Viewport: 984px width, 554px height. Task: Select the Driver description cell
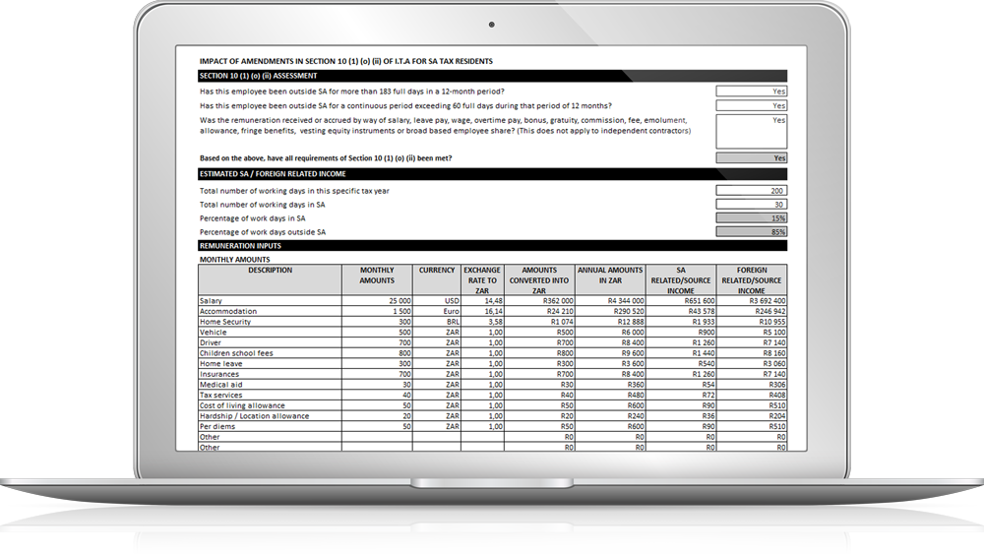pyautogui.click(x=271, y=342)
